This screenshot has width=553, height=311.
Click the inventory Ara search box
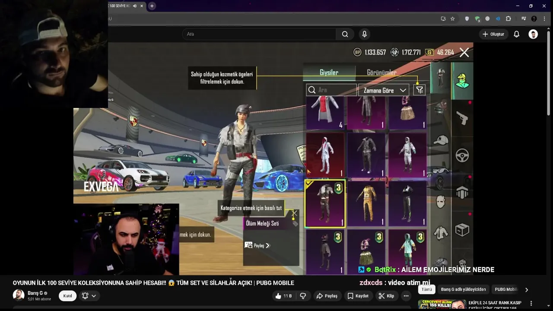click(331, 90)
